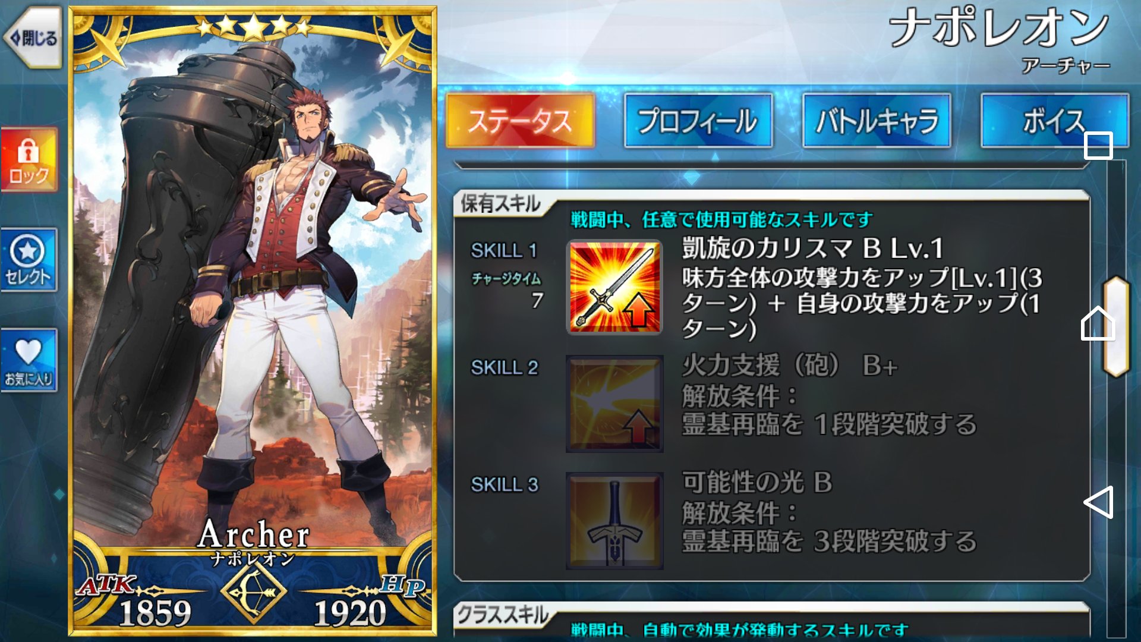Screen dimensions: 1141x642
Task: Switch to the プロフィール tab
Action: (x=698, y=121)
